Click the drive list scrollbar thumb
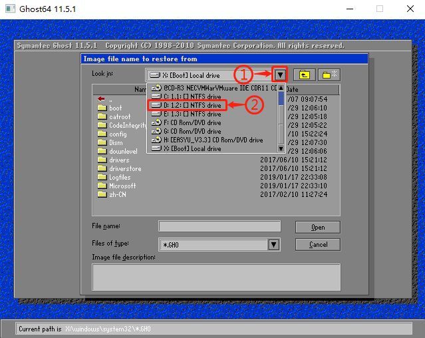The width and height of the screenshot is (425, 338). [x=281, y=98]
